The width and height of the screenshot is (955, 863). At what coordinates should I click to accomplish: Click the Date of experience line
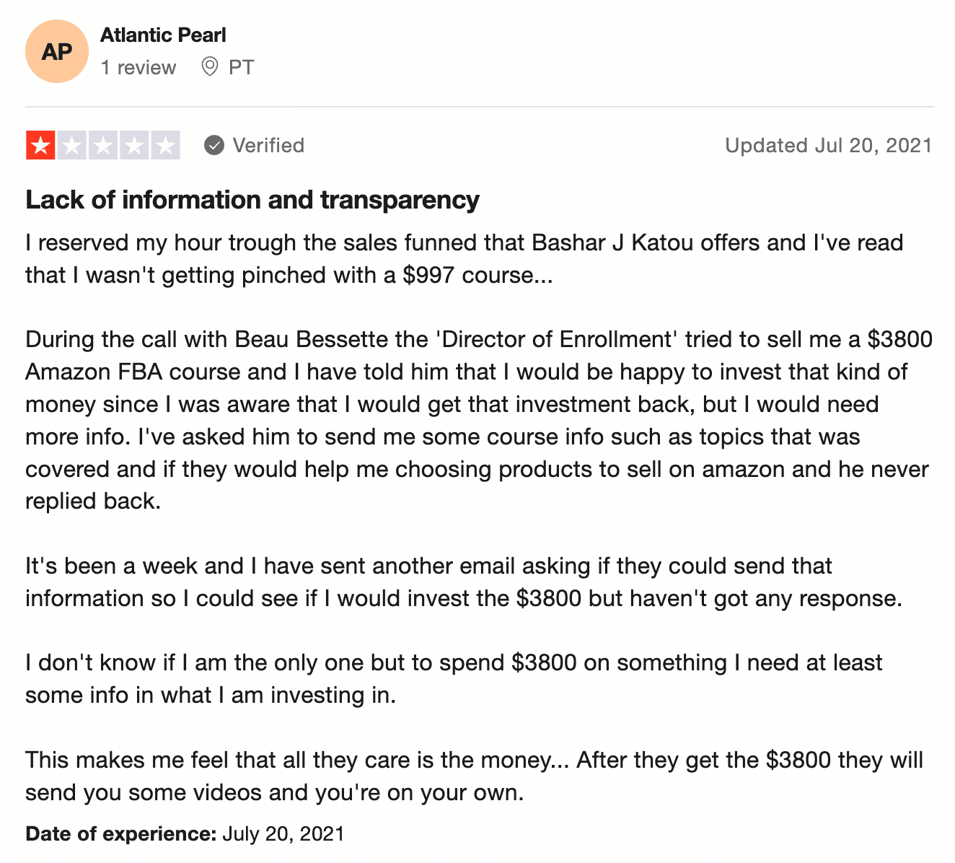(x=185, y=834)
